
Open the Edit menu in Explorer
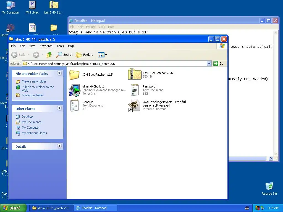click(22, 46)
